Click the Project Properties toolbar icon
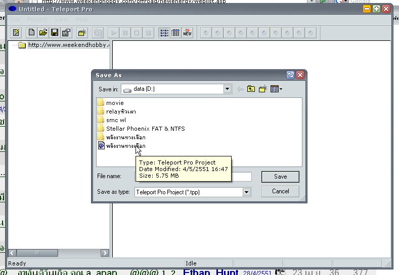The width and height of the screenshot is (399, 275). [x=66, y=33]
